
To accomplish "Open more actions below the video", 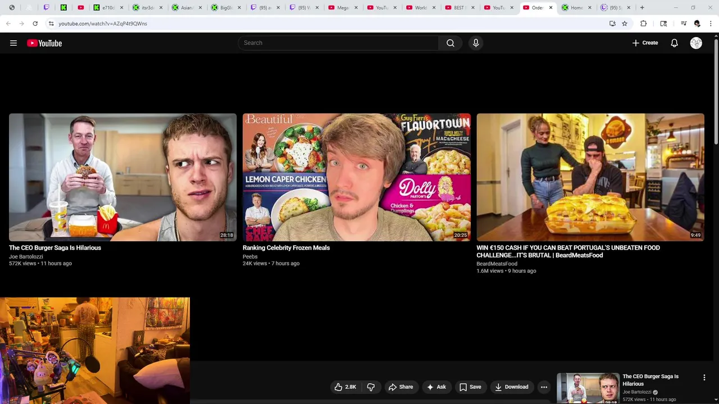I will (x=544, y=387).
